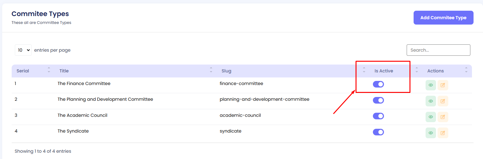483x159 pixels.
Task: Edit The Syndicate entry
Action: (443, 133)
